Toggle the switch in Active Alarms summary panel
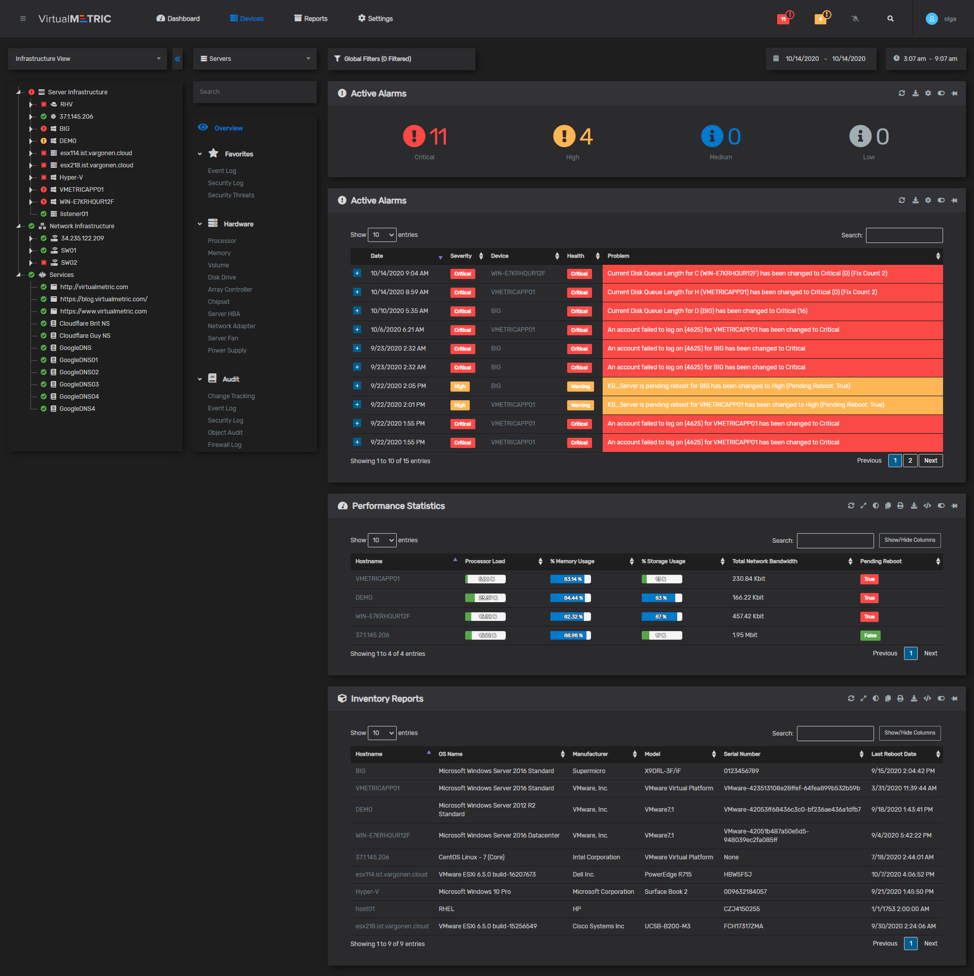This screenshot has width=974, height=976. pyautogui.click(x=941, y=93)
